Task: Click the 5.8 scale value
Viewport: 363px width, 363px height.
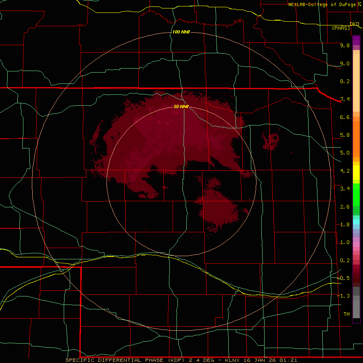Action: coord(345,135)
